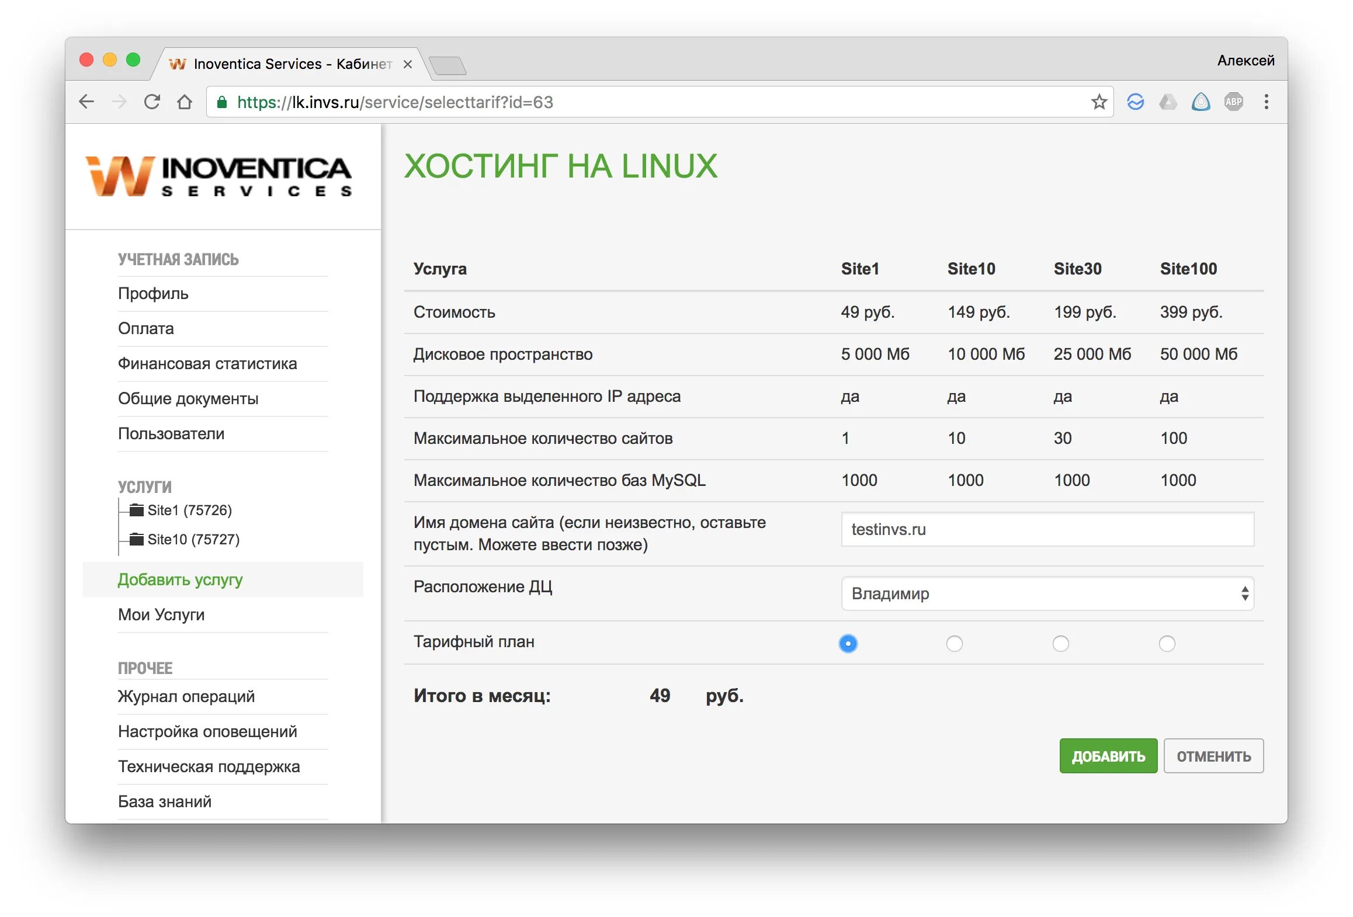
Task: Open the gray Google Drive extension icon
Action: pyautogui.click(x=1168, y=102)
